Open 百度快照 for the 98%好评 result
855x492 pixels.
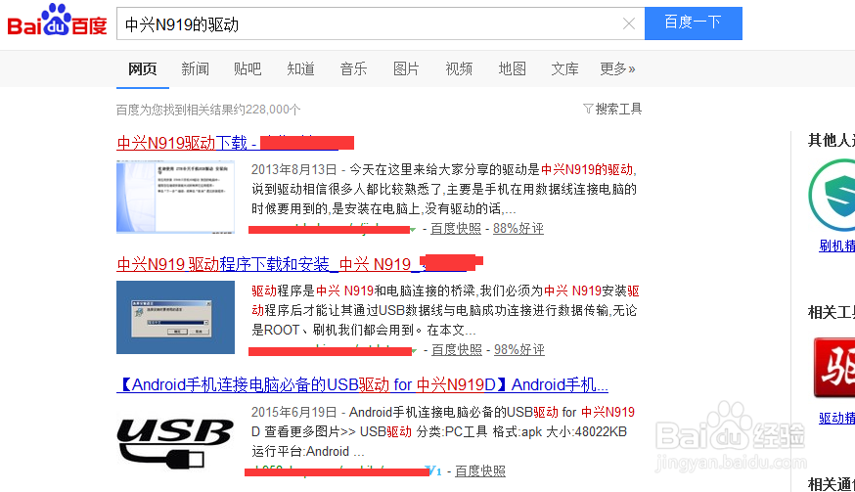(x=457, y=349)
